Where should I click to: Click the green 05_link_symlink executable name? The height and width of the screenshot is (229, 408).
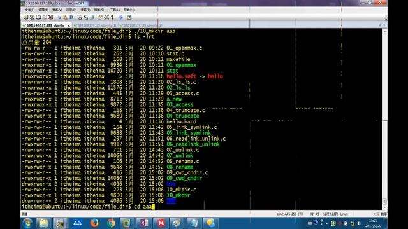[x=189, y=133]
